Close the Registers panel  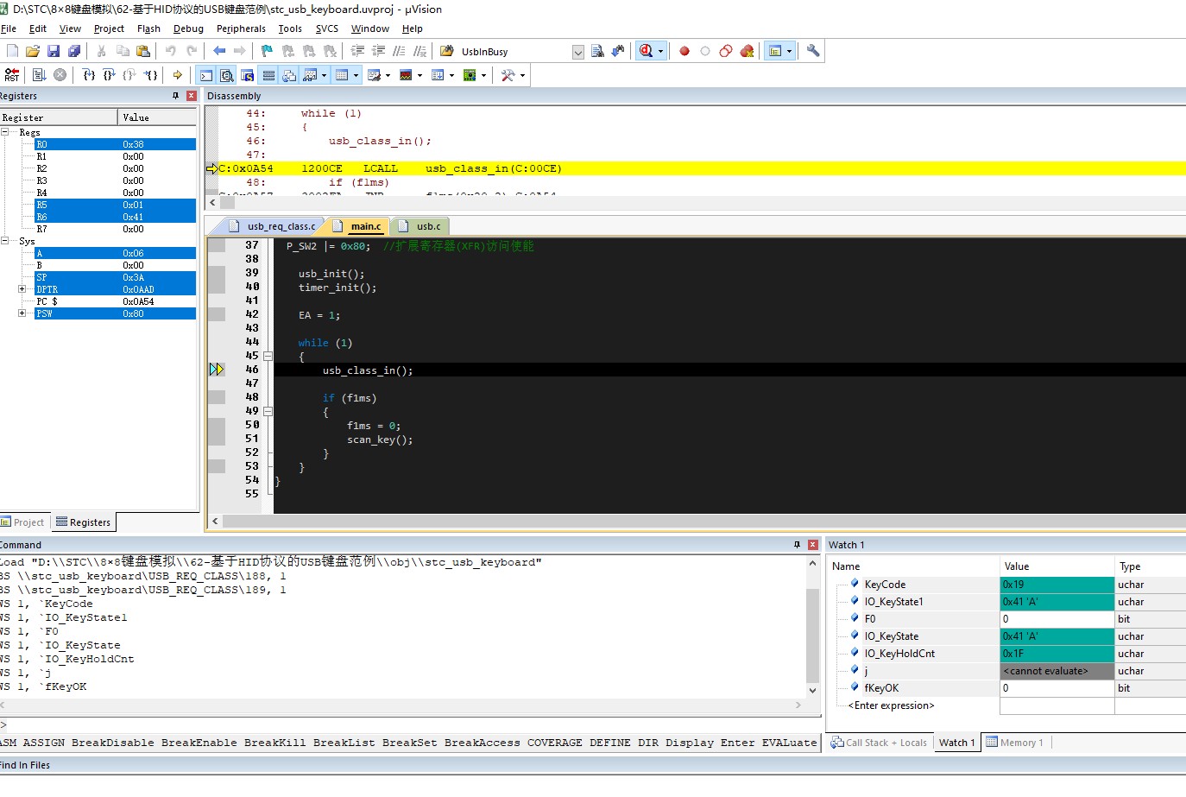(x=192, y=96)
